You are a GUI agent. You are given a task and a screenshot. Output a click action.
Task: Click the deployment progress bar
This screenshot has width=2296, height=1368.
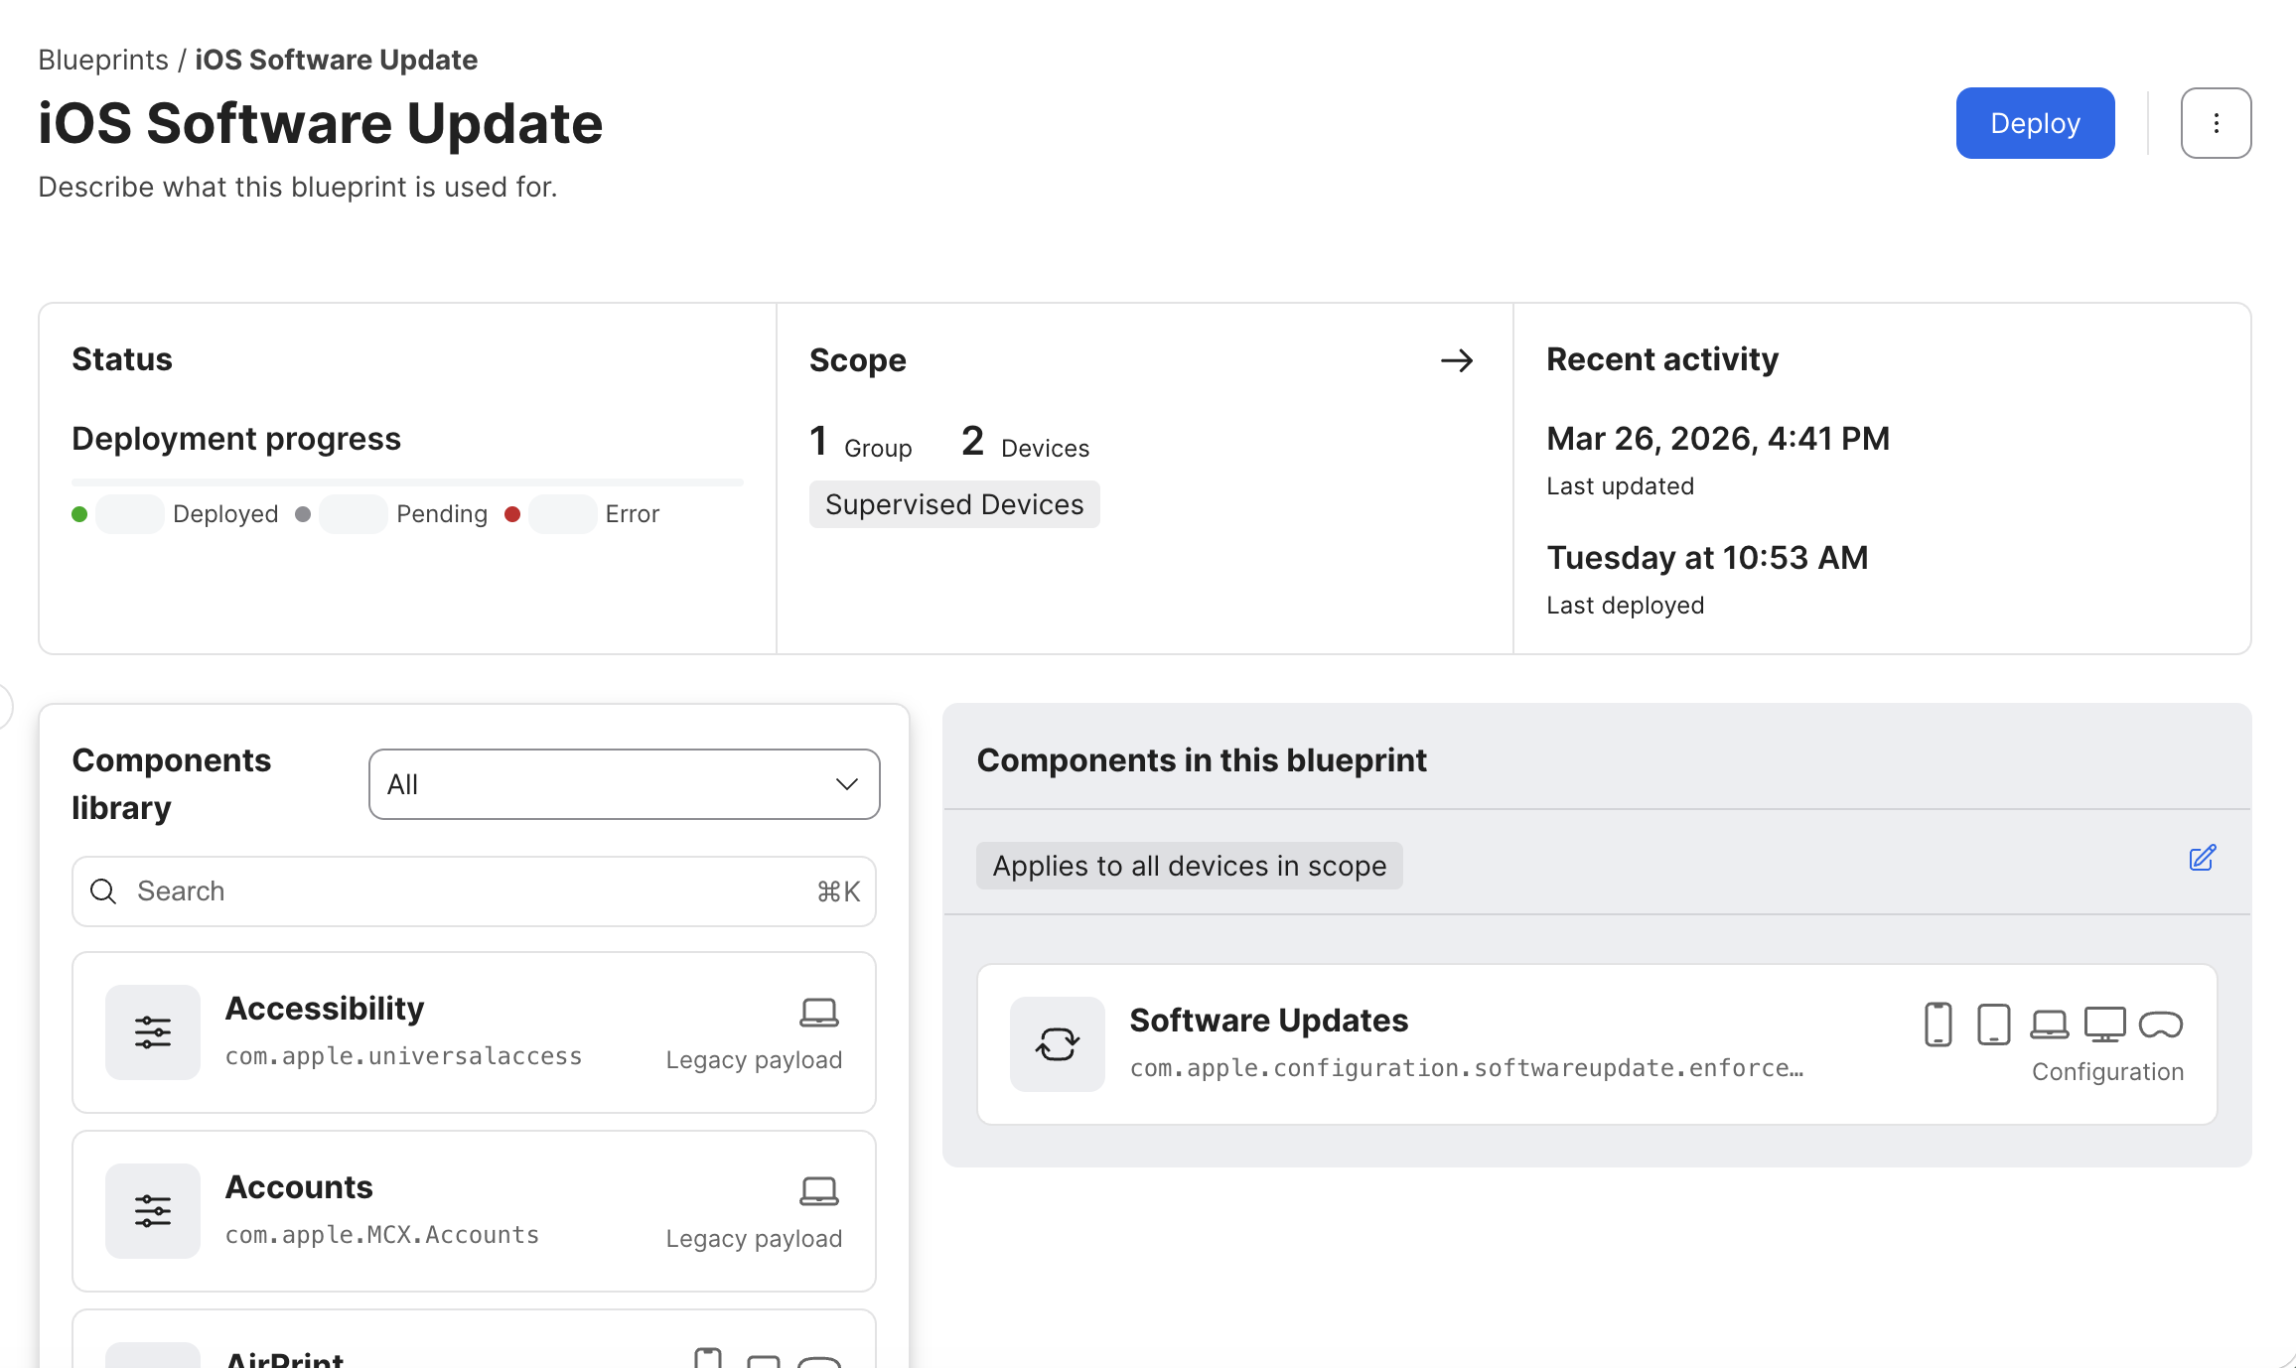point(407,482)
